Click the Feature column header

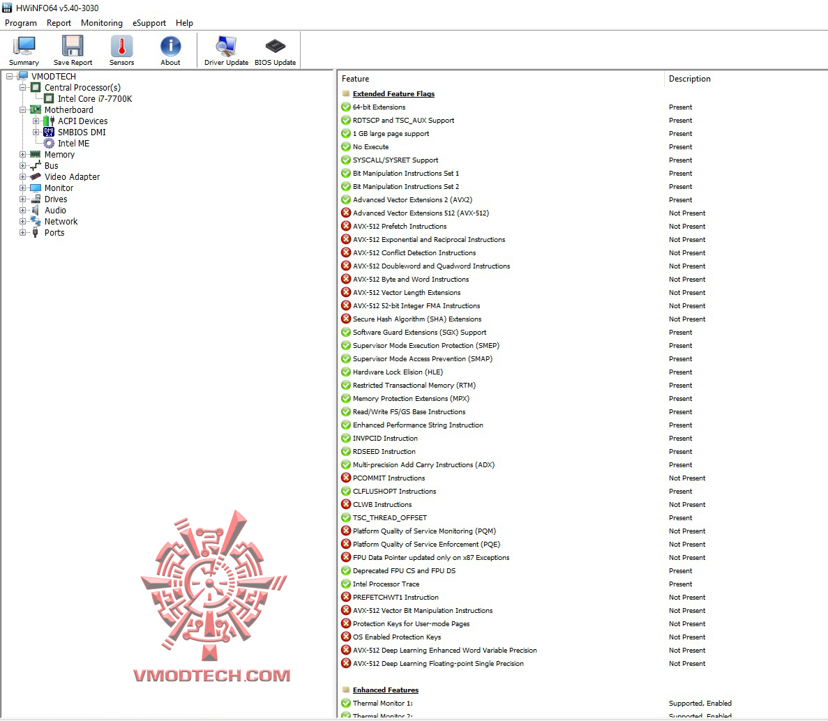[500, 79]
